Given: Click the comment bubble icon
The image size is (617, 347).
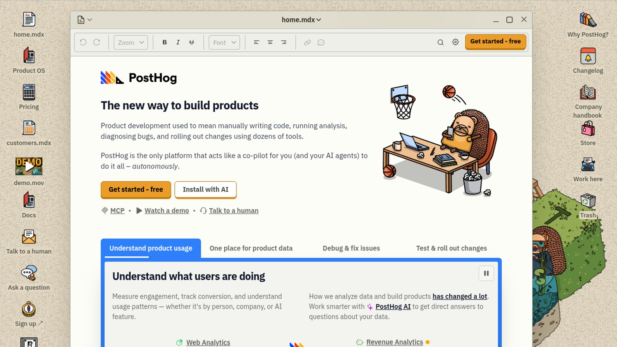Looking at the screenshot, I should tap(321, 42).
